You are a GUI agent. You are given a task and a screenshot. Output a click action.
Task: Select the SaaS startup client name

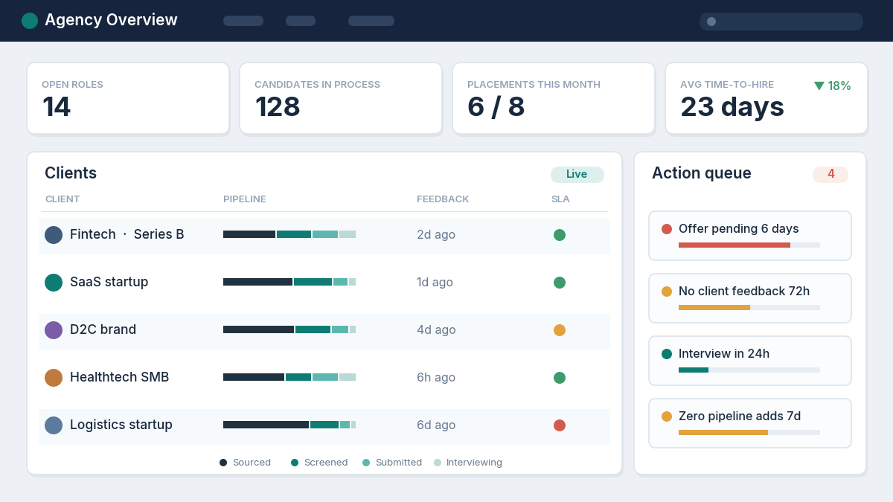coord(109,282)
